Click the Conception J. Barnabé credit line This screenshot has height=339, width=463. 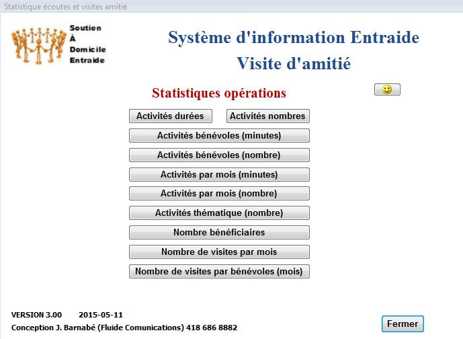coord(124,328)
